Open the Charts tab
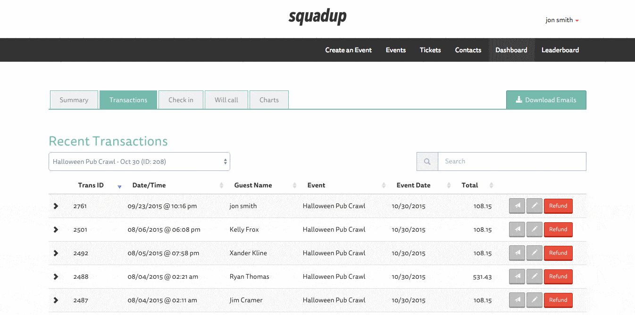 (269, 100)
